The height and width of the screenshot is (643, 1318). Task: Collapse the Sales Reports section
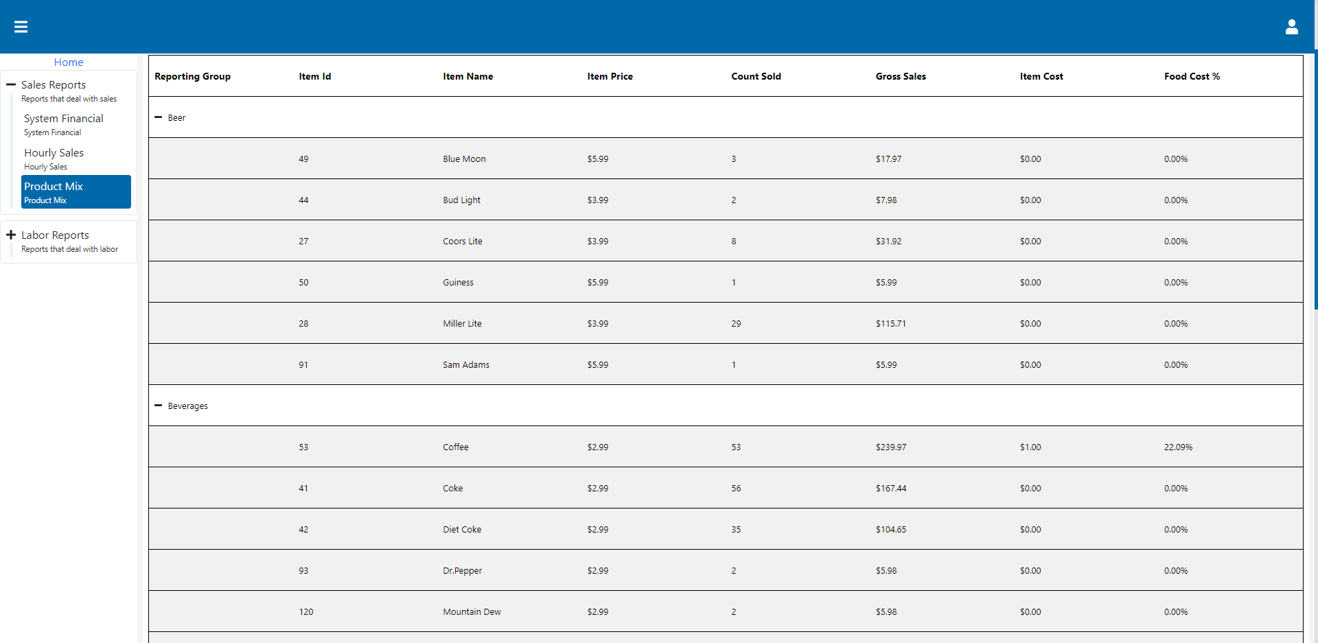coord(11,84)
